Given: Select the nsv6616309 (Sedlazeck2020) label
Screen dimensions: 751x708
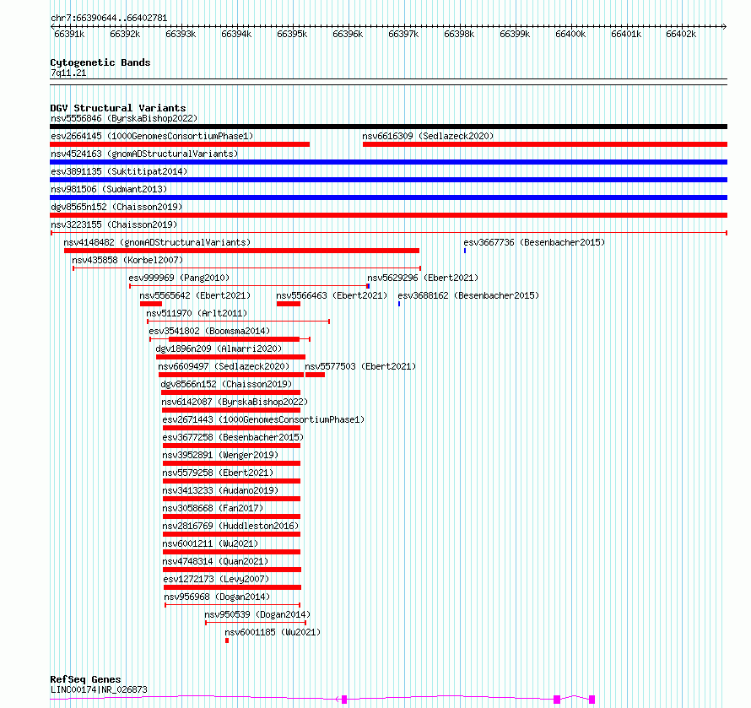Looking at the screenshot, I should pyautogui.click(x=428, y=136).
